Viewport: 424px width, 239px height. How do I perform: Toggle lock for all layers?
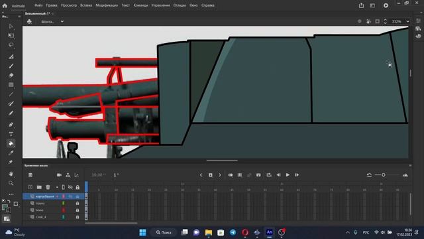[78, 187]
